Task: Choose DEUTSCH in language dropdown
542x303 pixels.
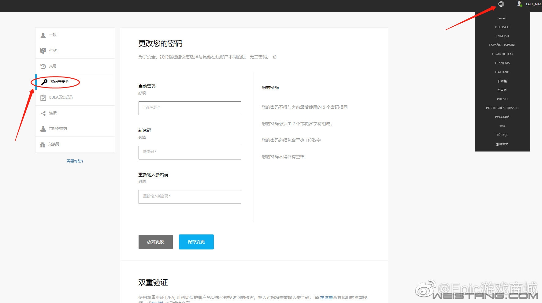Action: coord(502,27)
